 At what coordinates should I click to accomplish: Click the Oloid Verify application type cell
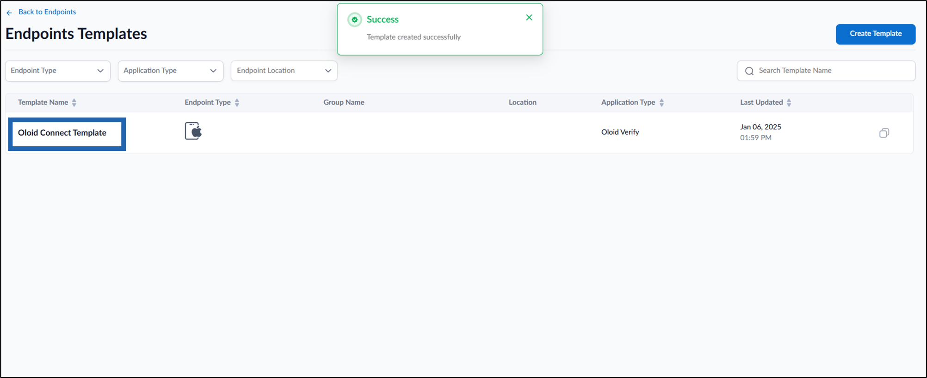[x=620, y=132]
